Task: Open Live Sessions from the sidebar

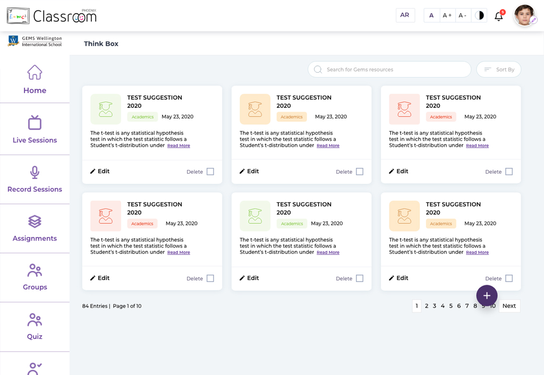Action: tap(35, 130)
